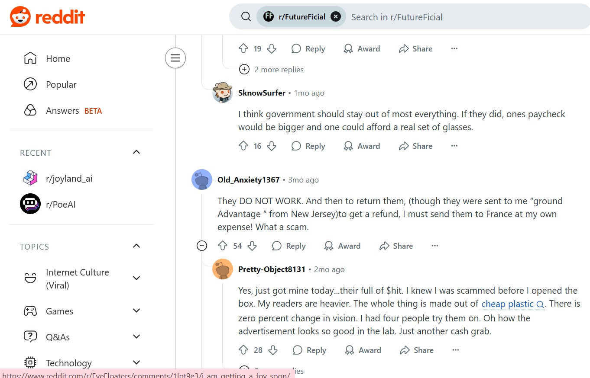Collapse the Topics section

point(136,246)
